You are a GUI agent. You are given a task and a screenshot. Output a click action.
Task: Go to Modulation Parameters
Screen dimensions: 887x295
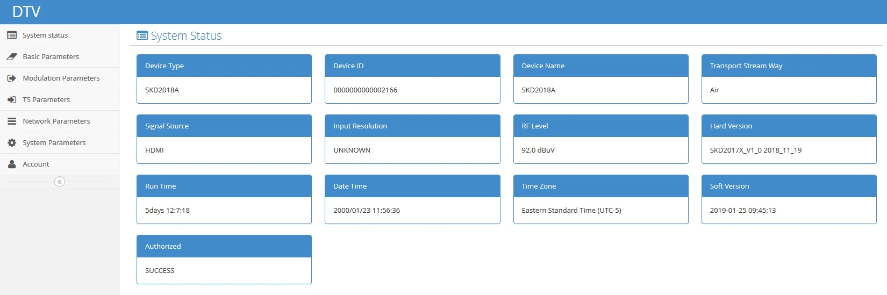coord(59,78)
